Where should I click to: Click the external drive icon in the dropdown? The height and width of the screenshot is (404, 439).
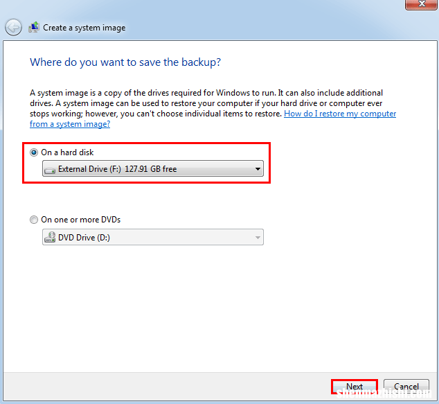pyautogui.click(x=50, y=170)
